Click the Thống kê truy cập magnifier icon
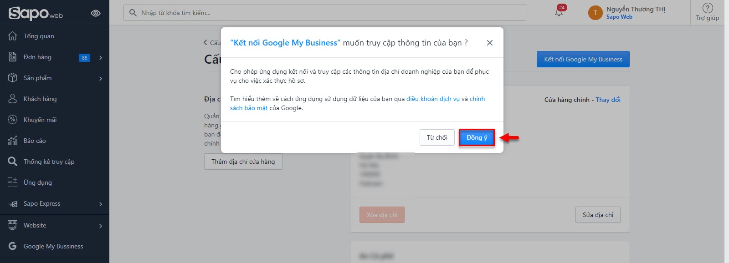The width and height of the screenshot is (729, 263). (13, 162)
